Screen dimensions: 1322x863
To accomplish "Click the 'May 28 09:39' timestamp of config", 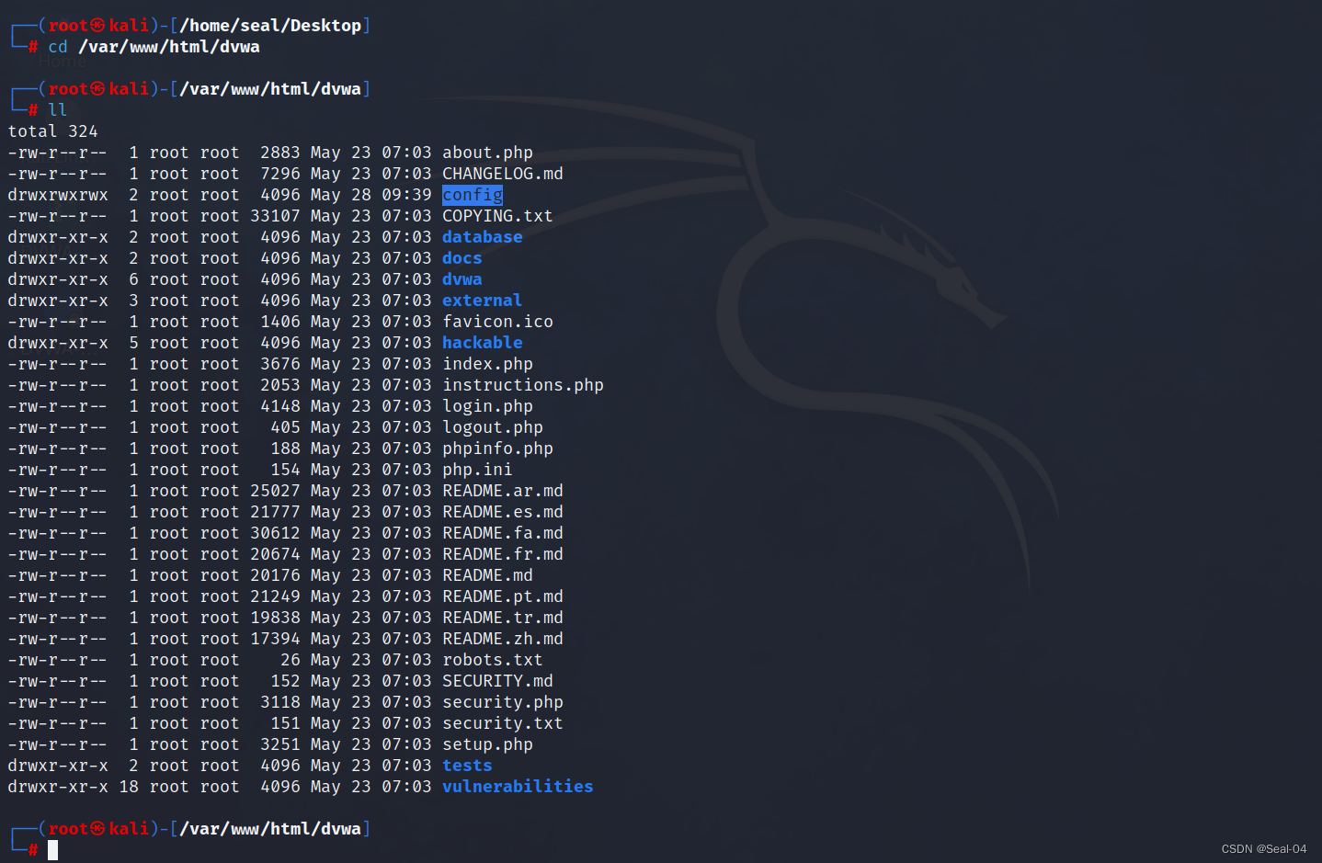I will point(370,195).
